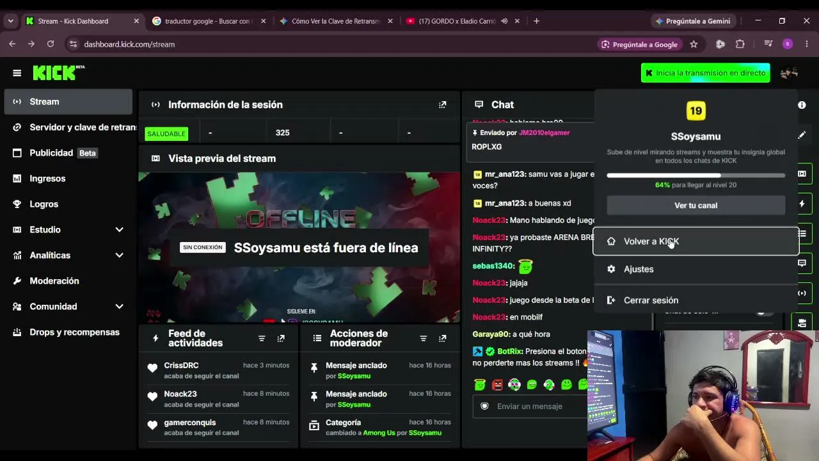Viewport: 819px width, 461px height.
Task: Click the Categoría icon in moderator actions
Action: click(x=314, y=425)
